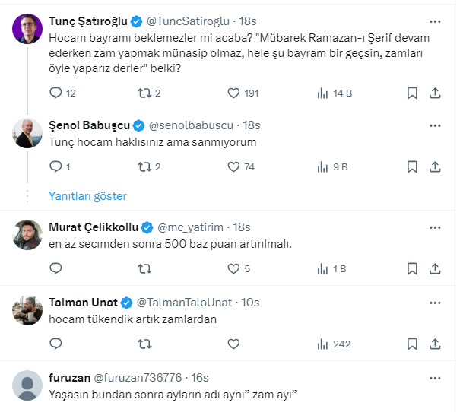463x412 pixels.
Task: Retweet Murat Çelikkollu's tweet
Action: 144,268
